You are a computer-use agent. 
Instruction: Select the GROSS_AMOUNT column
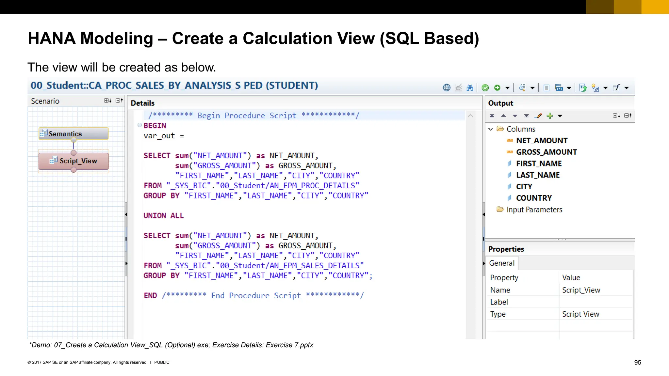pos(542,152)
